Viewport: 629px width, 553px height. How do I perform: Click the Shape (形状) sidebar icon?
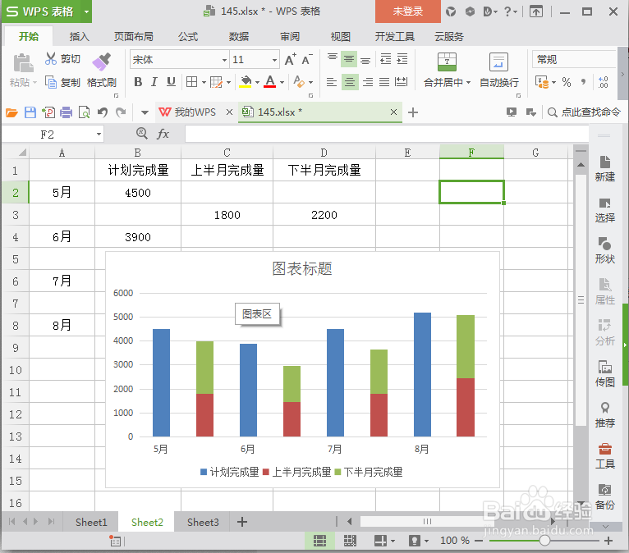[x=604, y=244]
